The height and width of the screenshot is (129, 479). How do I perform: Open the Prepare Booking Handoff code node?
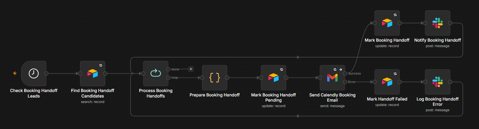point(215,78)
